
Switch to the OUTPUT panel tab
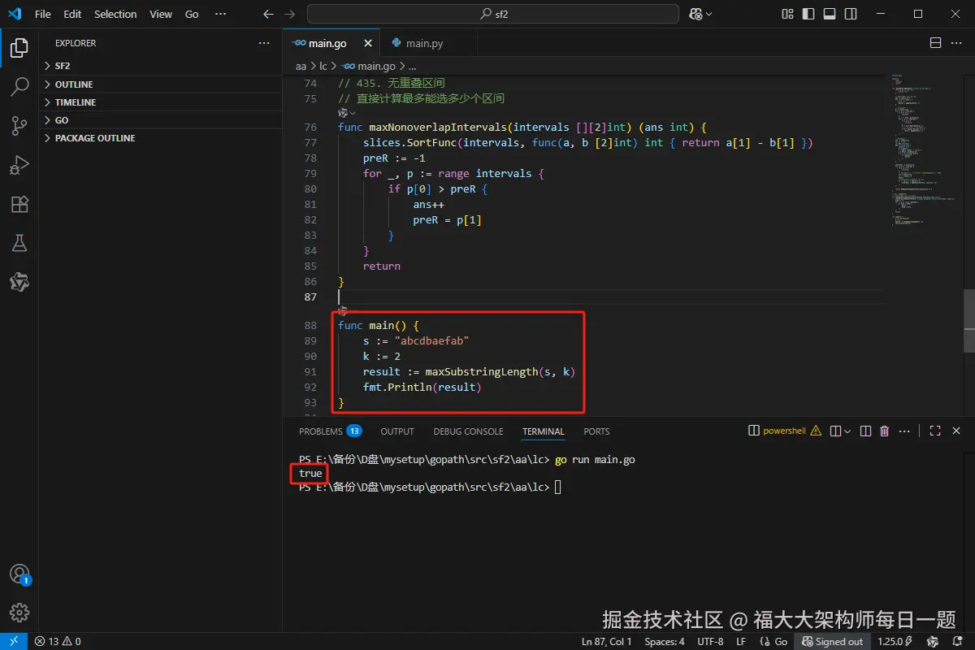coord(397,431)
